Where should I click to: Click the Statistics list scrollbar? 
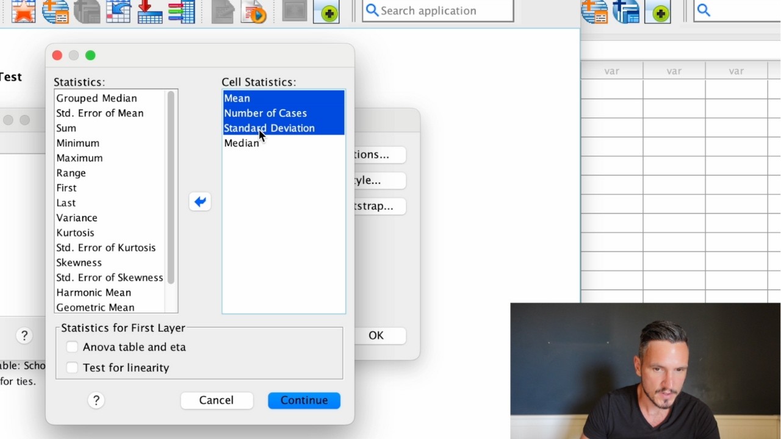click(x=171, y=187)
